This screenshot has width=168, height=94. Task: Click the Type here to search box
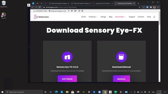(x=24, y=92)
